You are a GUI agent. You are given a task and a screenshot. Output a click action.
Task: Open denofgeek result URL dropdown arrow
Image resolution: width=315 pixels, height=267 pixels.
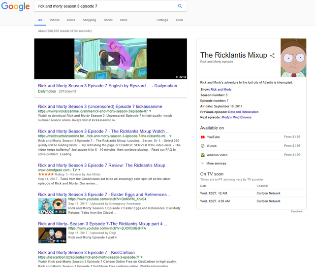point(79,170)
